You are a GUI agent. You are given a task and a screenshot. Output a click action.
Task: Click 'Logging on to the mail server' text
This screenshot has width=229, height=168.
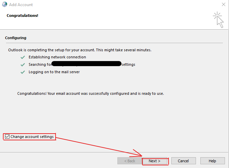tap(54, 72)
